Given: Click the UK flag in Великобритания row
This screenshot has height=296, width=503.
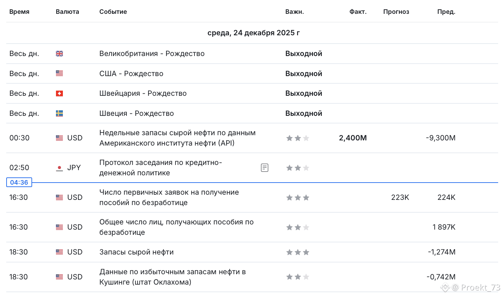Looking at the screenshot, I should click(59, 54).
